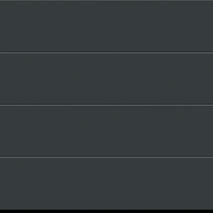The width and height of the screenshot is (213, 213).
Task: Select the second panel from the top
Action: 106,79
